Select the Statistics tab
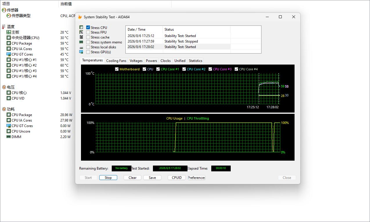370x222 pixels. 195,61
